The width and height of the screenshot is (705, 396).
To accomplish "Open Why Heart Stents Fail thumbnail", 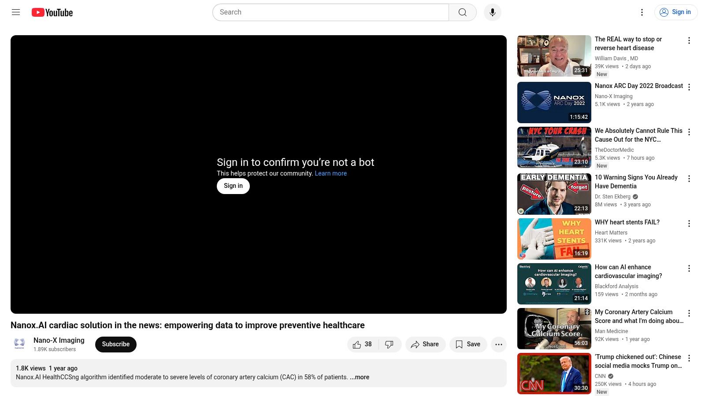I will [554, 239].
